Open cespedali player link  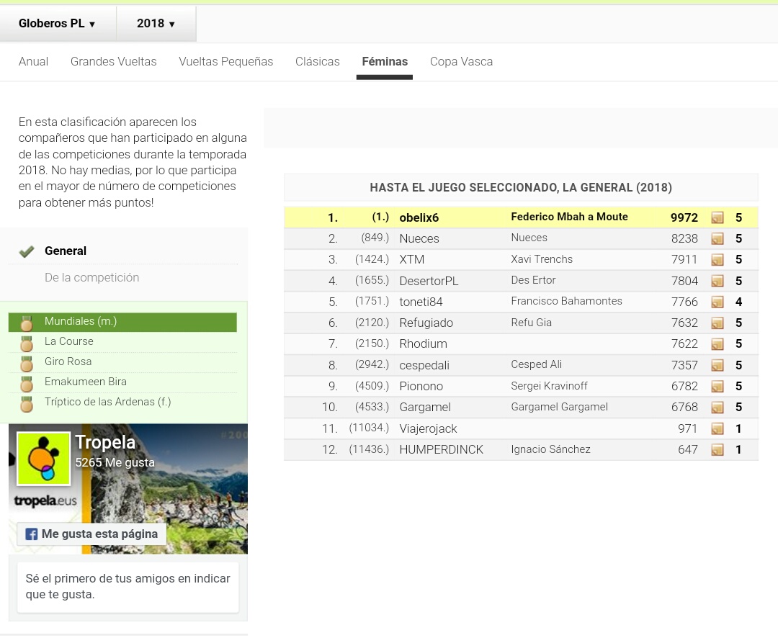[424, 365]
